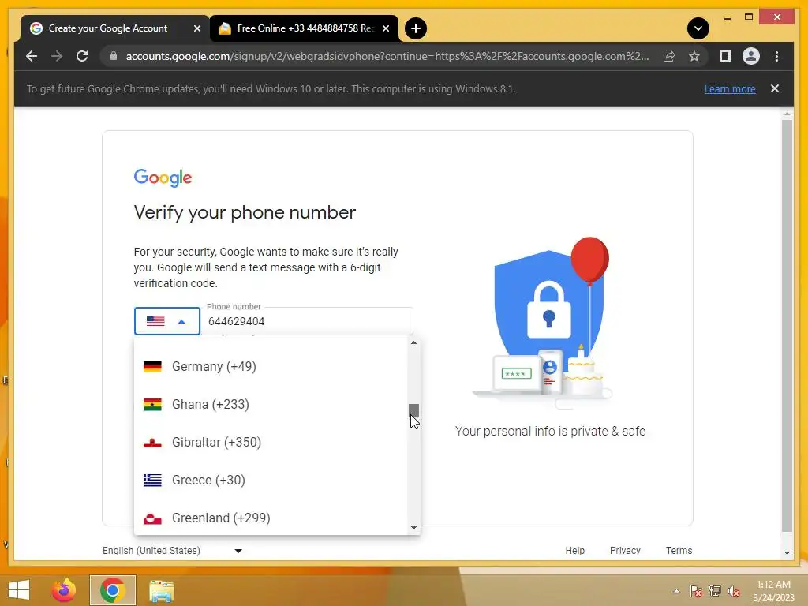Click the muted volume tray icon

pos(734,591)
